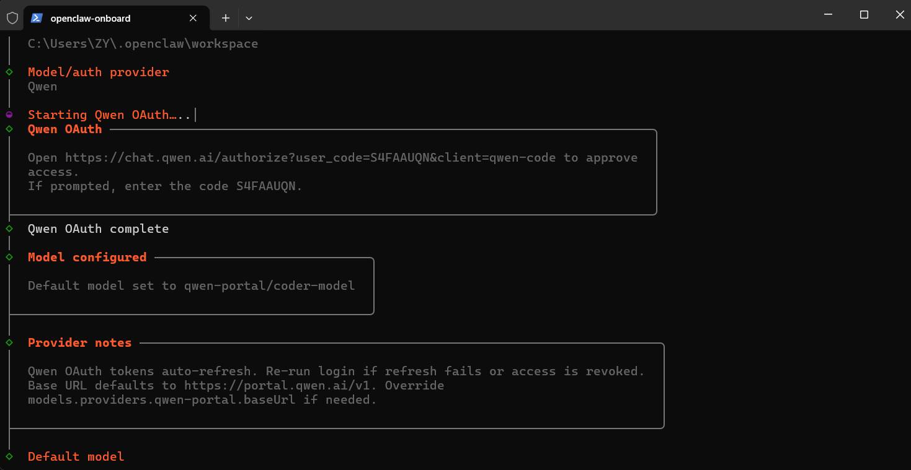Viewport: 911px width, 470px height.
Task: Click the workspace path text at the top
Action: pyautogui.click(x=143, y=43)
